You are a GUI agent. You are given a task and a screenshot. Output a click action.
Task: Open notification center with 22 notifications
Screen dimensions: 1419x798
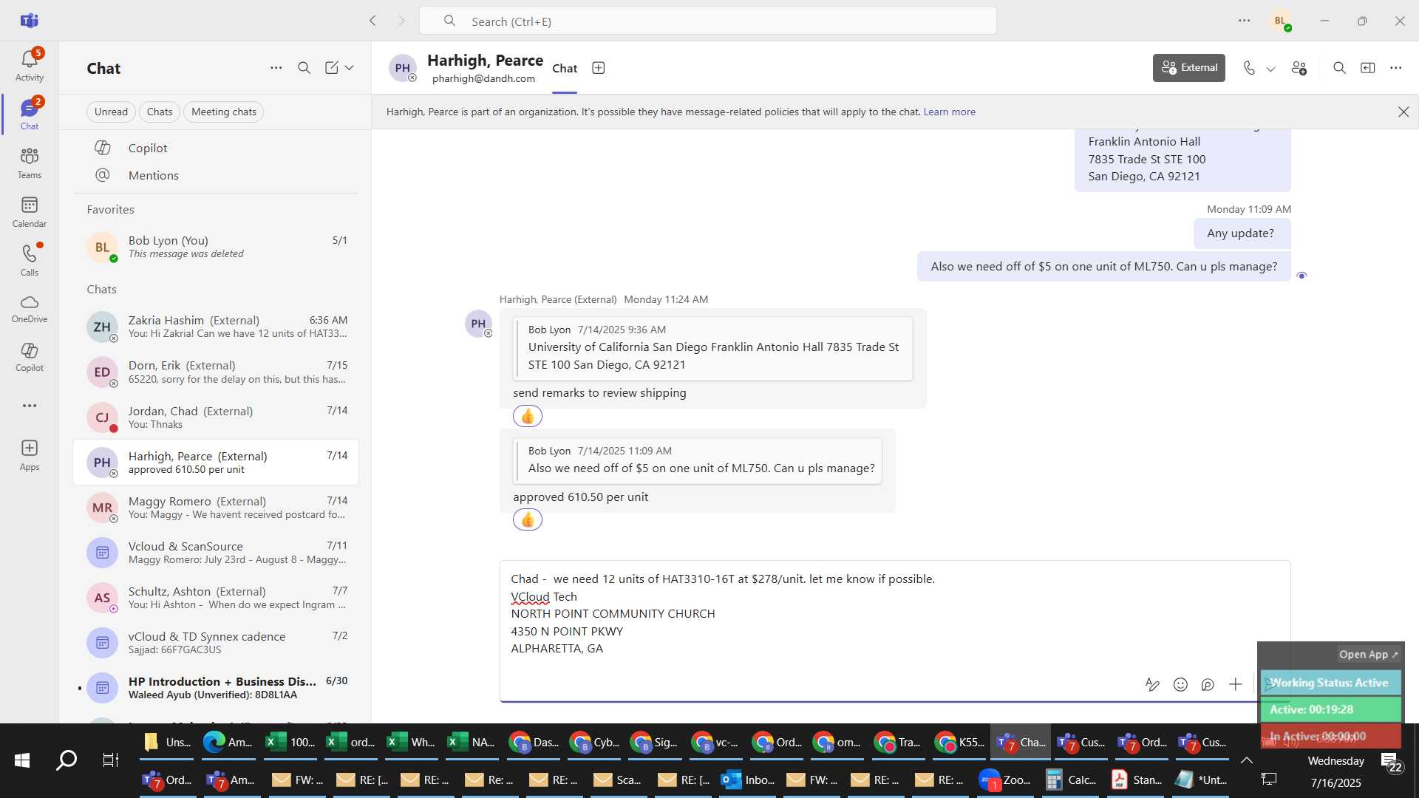click(x=1391, y=762)
